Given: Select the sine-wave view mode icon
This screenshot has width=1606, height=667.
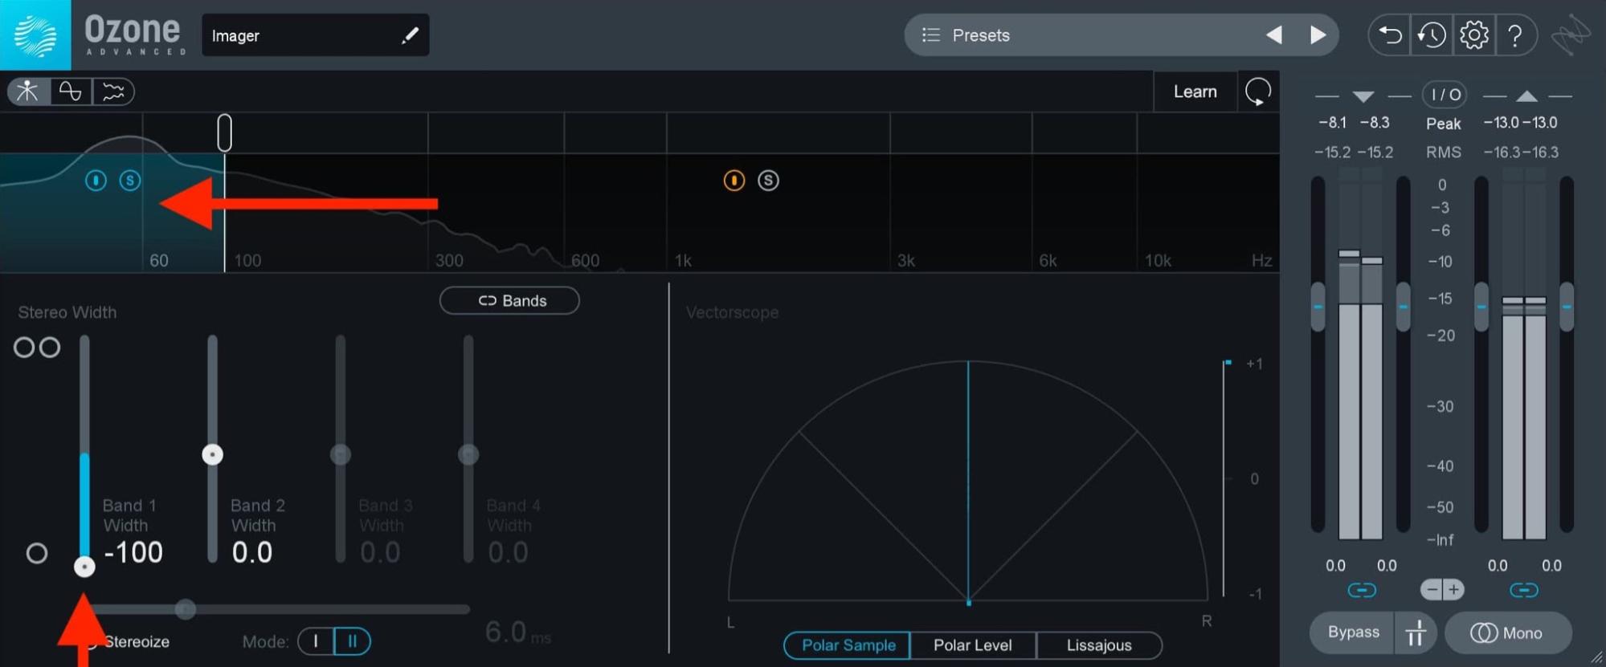Looking at the screenshot, I should [71, 92].
